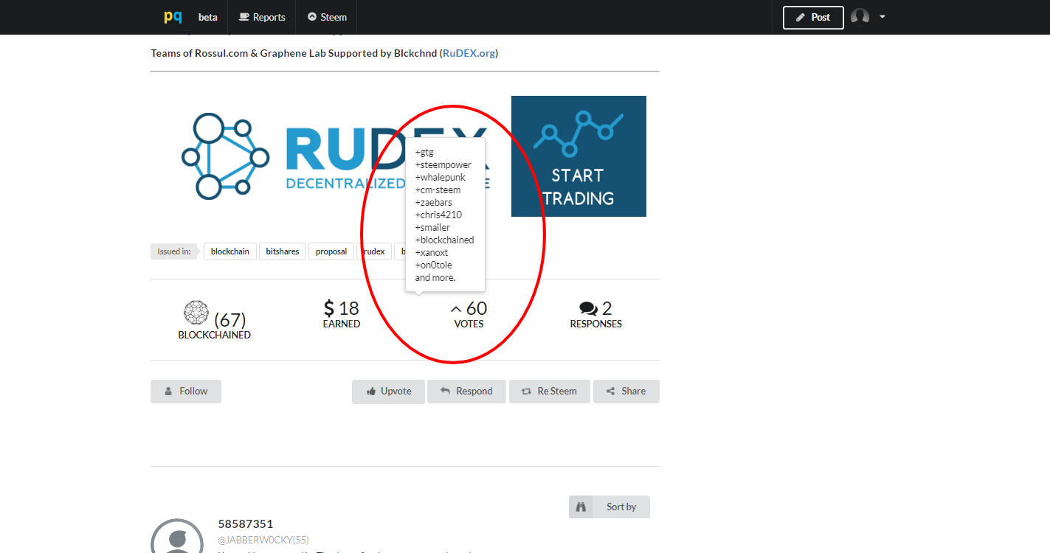
Task: Click the speech bubbles responses icon
Action: (x=589, y=309)
